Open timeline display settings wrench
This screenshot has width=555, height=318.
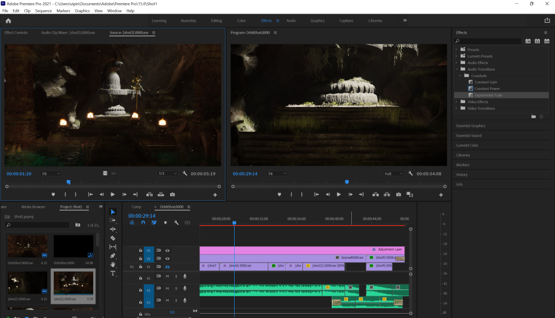[x=176, y=222]
